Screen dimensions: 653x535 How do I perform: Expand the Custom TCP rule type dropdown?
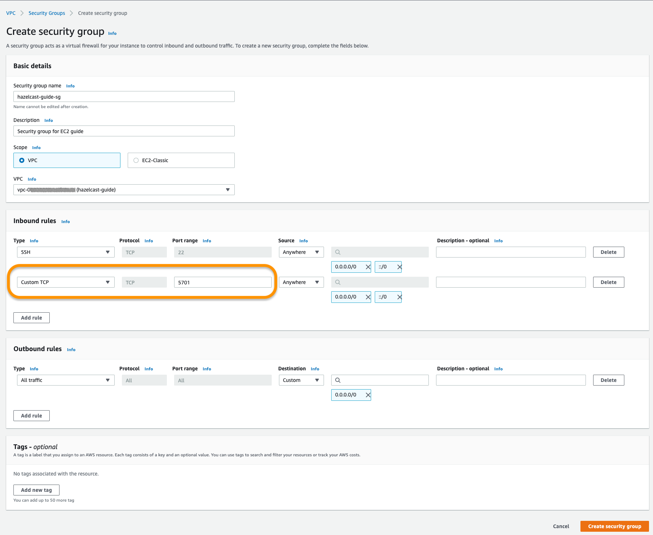coord(66,282)
